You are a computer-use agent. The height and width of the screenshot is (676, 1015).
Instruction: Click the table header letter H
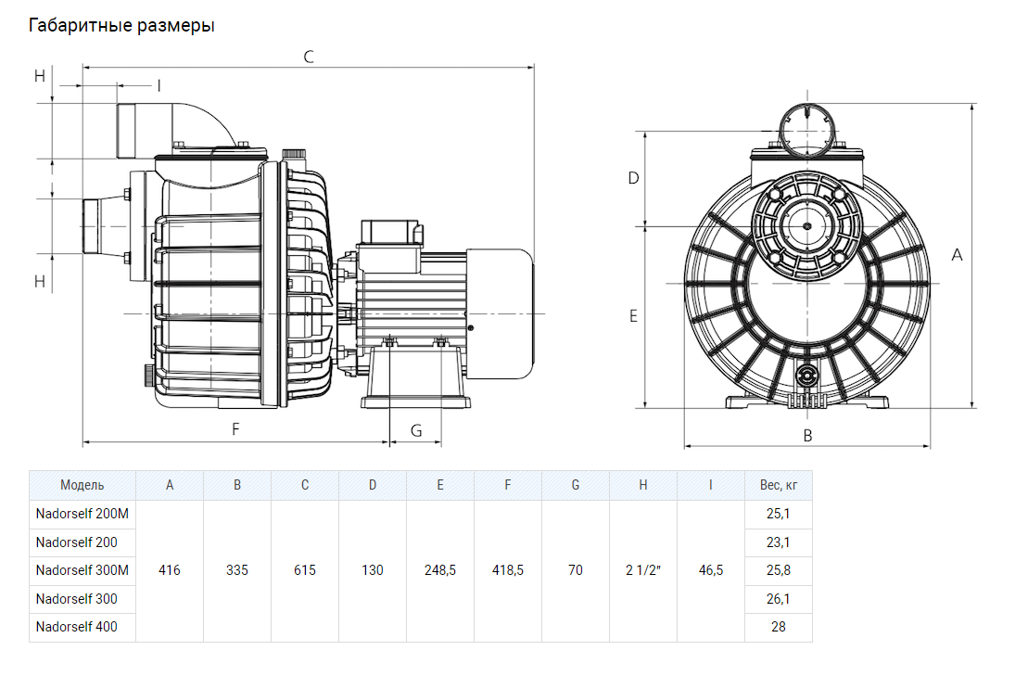[x=642, y=485]
